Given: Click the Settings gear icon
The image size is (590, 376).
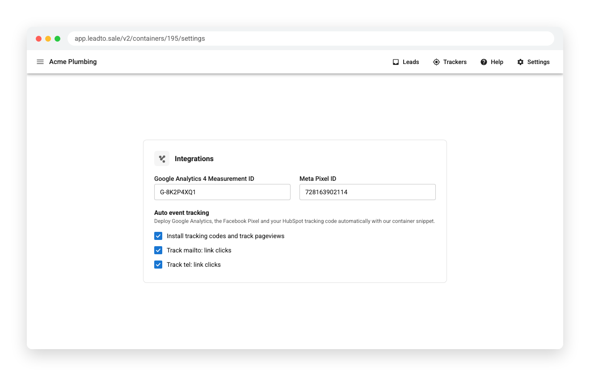Looking at the screenshot, I should tap(520, 62).
